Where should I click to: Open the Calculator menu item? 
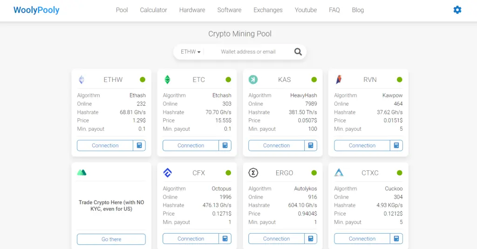(153, 10)
